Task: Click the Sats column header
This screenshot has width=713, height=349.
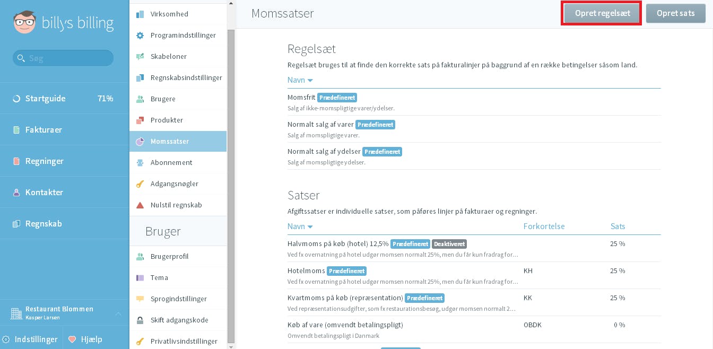Action: click(618, 226)
